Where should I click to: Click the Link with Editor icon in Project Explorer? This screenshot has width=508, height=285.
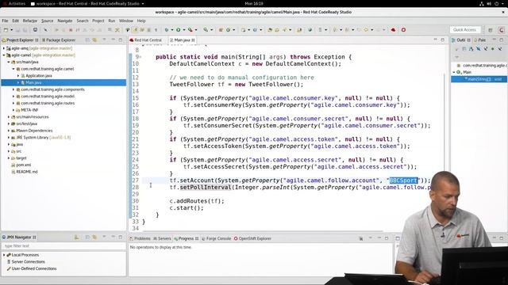click(94, 40)
